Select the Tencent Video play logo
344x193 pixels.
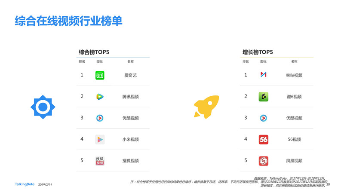pyautogui.click(x=100, y=96)
